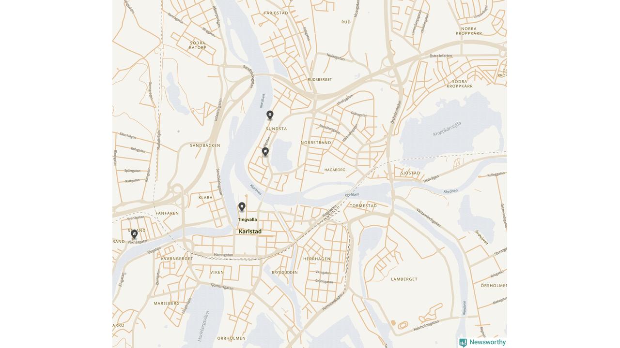This screenshot has height=348, width=620.
Task: Open the house marker above Tingvalla
Action: coord(242,207)
